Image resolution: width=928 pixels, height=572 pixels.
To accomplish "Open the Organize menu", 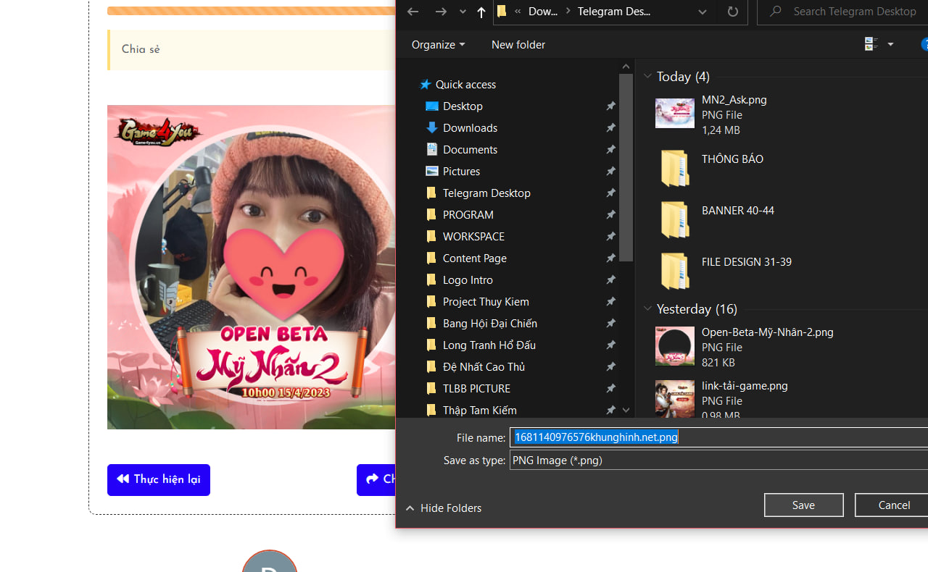I will [438, 45].
